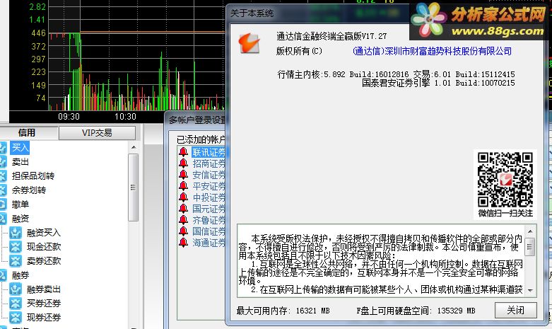
Task: Open the 深圳市财富趋势科技股份有限公司 company link
Action: point(433,52)
